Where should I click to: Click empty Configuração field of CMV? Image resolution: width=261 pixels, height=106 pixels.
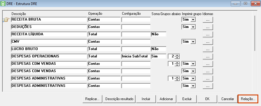coord(136,42)
